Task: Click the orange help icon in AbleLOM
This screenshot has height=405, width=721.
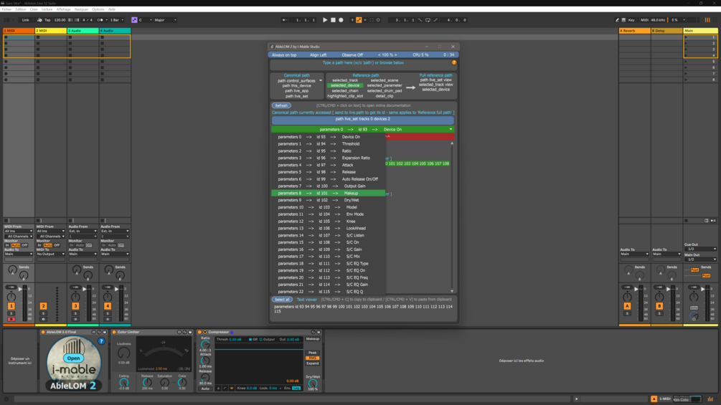Action: pos(454,63)
